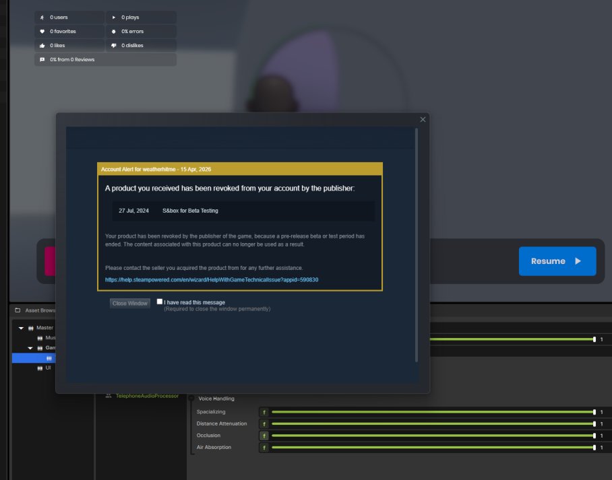This screenshot has height=480, width=612.
Task: Collapse the Master mixer tree node
Action: point(21,328)
